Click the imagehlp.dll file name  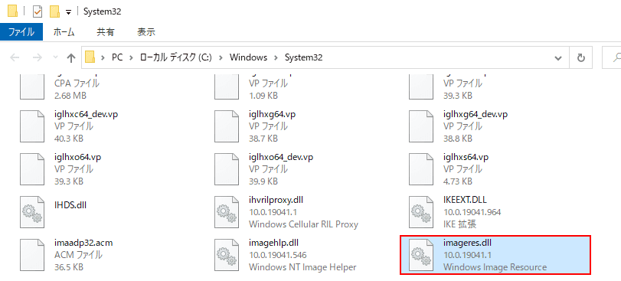[273, 242]
